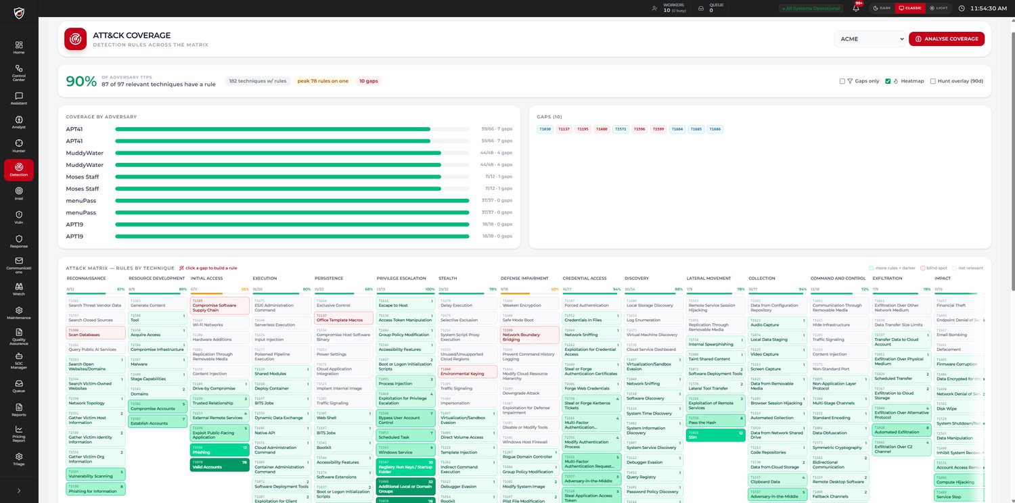Open the Triage section

18,459
